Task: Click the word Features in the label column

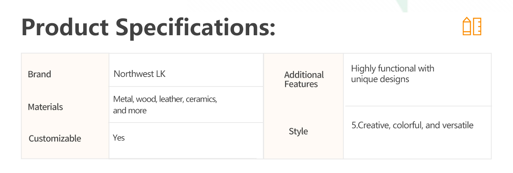Action: (301, 84)
